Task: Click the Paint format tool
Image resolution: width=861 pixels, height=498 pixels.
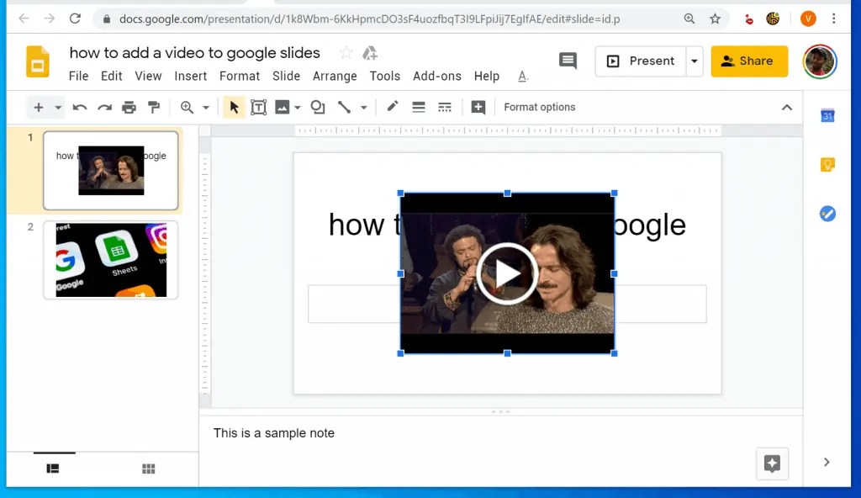Action: tap(154, 107)
